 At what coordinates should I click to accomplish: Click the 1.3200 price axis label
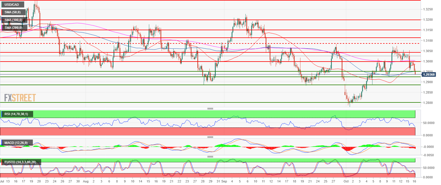coord(429,20)
